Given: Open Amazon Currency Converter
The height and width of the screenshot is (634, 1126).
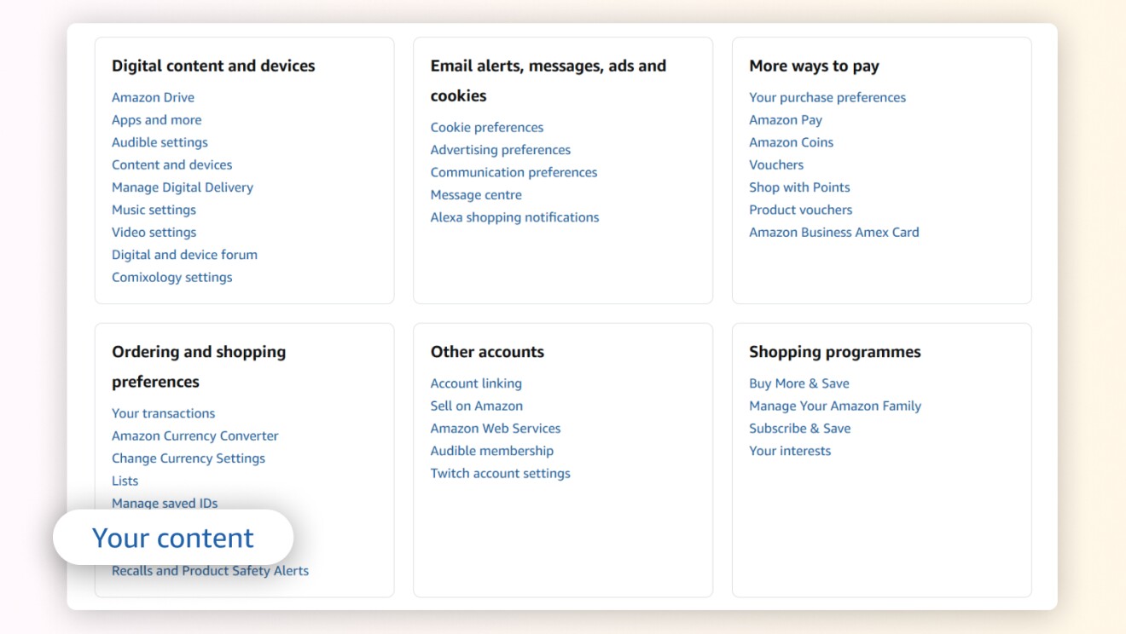Looking at the screenshot, I should (194, 435).
